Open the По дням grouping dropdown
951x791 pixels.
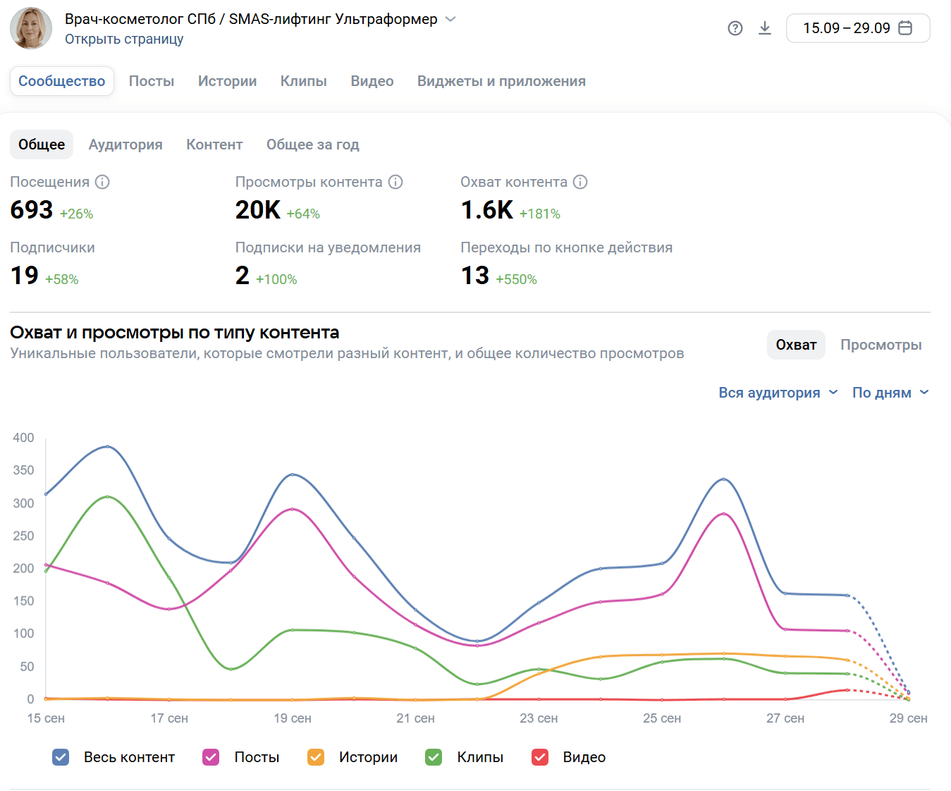890,393
